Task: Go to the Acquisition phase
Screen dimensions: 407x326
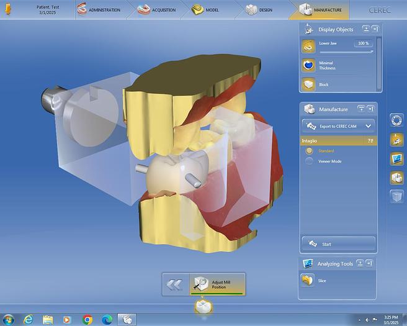Action: click(157, 10)
